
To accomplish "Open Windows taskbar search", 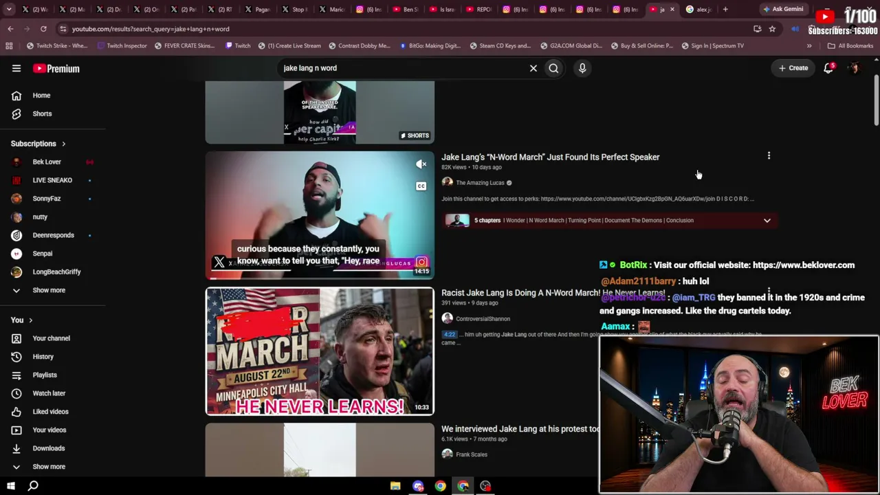I will pos(33,486).
